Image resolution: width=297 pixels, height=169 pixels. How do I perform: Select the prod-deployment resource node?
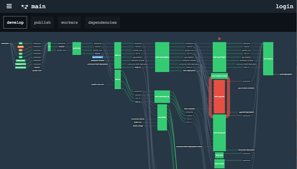(286, 74)
